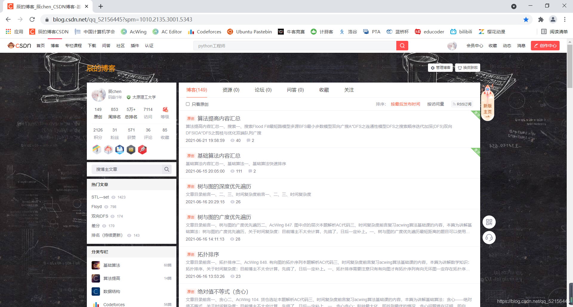Open the 阅读清单 reading list

pyautogui.click(x=554, y=32)
